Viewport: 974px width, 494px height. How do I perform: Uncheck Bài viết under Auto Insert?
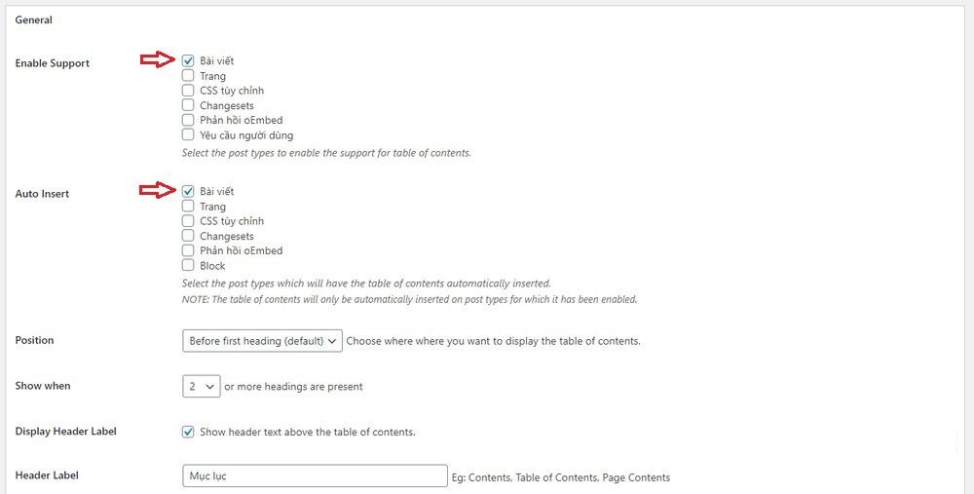[x=188, y=191]
